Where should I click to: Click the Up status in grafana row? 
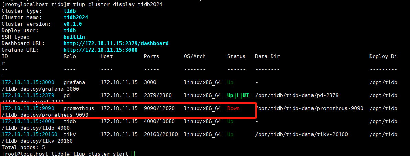point(230,82)
